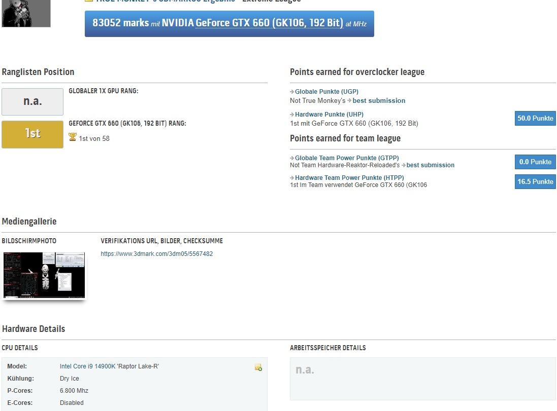Click the 'Disabled' E-Cores value
The width and height of the screenshot is (557, 411).
tap(72, 402)
